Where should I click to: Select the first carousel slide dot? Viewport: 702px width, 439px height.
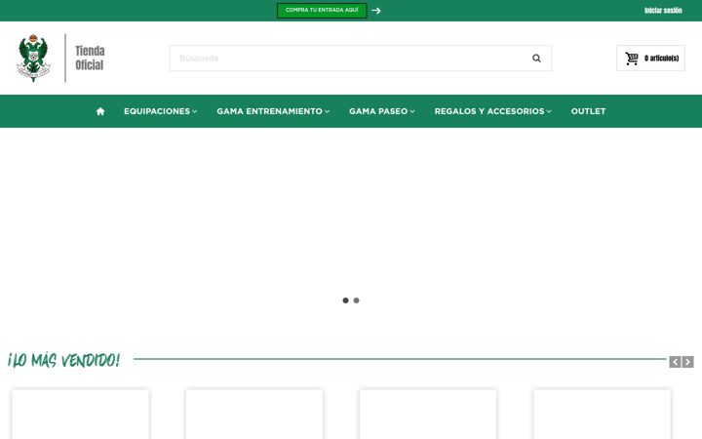[x=345, y=300]
